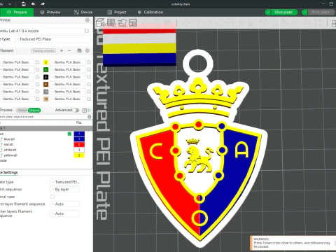Click the Arrange all objects toolbar icon
This screenshot has height=252, width=336.
(133, 22)
